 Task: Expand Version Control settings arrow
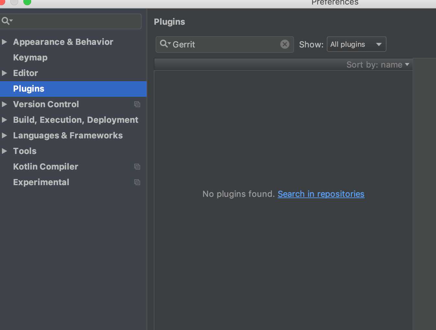pyautogui.click(x=5, y=104)
